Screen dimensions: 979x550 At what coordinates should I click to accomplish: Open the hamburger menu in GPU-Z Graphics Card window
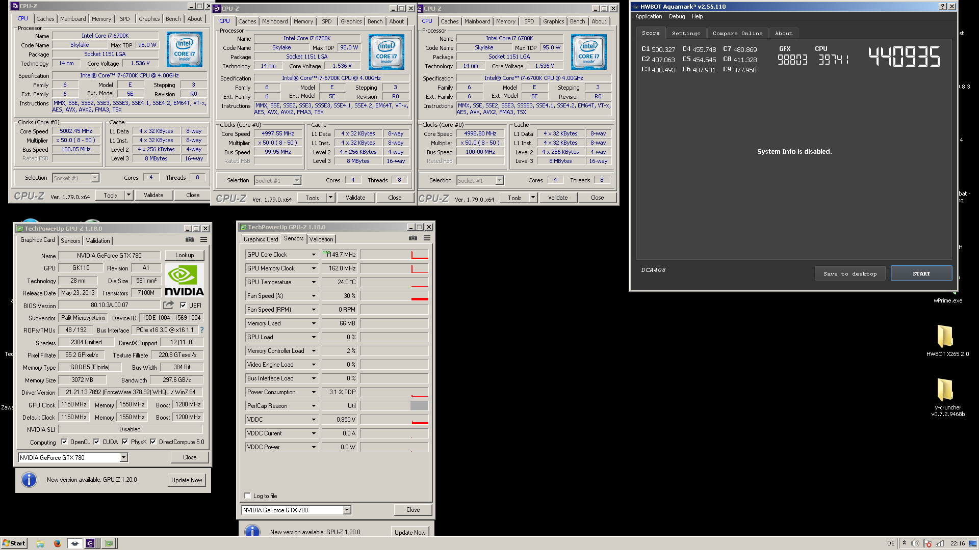click(203, 239)
